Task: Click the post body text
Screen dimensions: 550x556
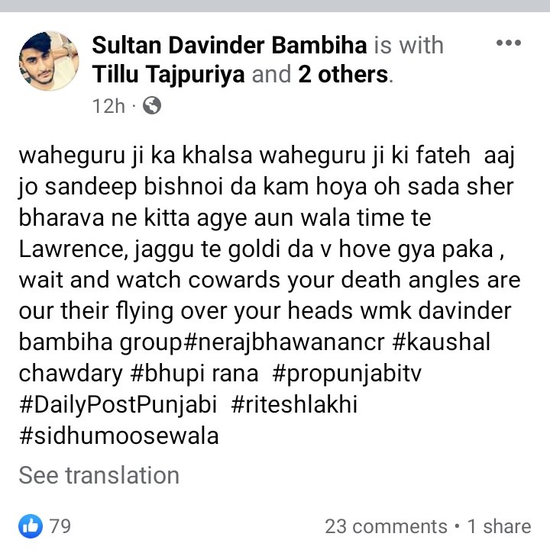Action: coord(270,295)
